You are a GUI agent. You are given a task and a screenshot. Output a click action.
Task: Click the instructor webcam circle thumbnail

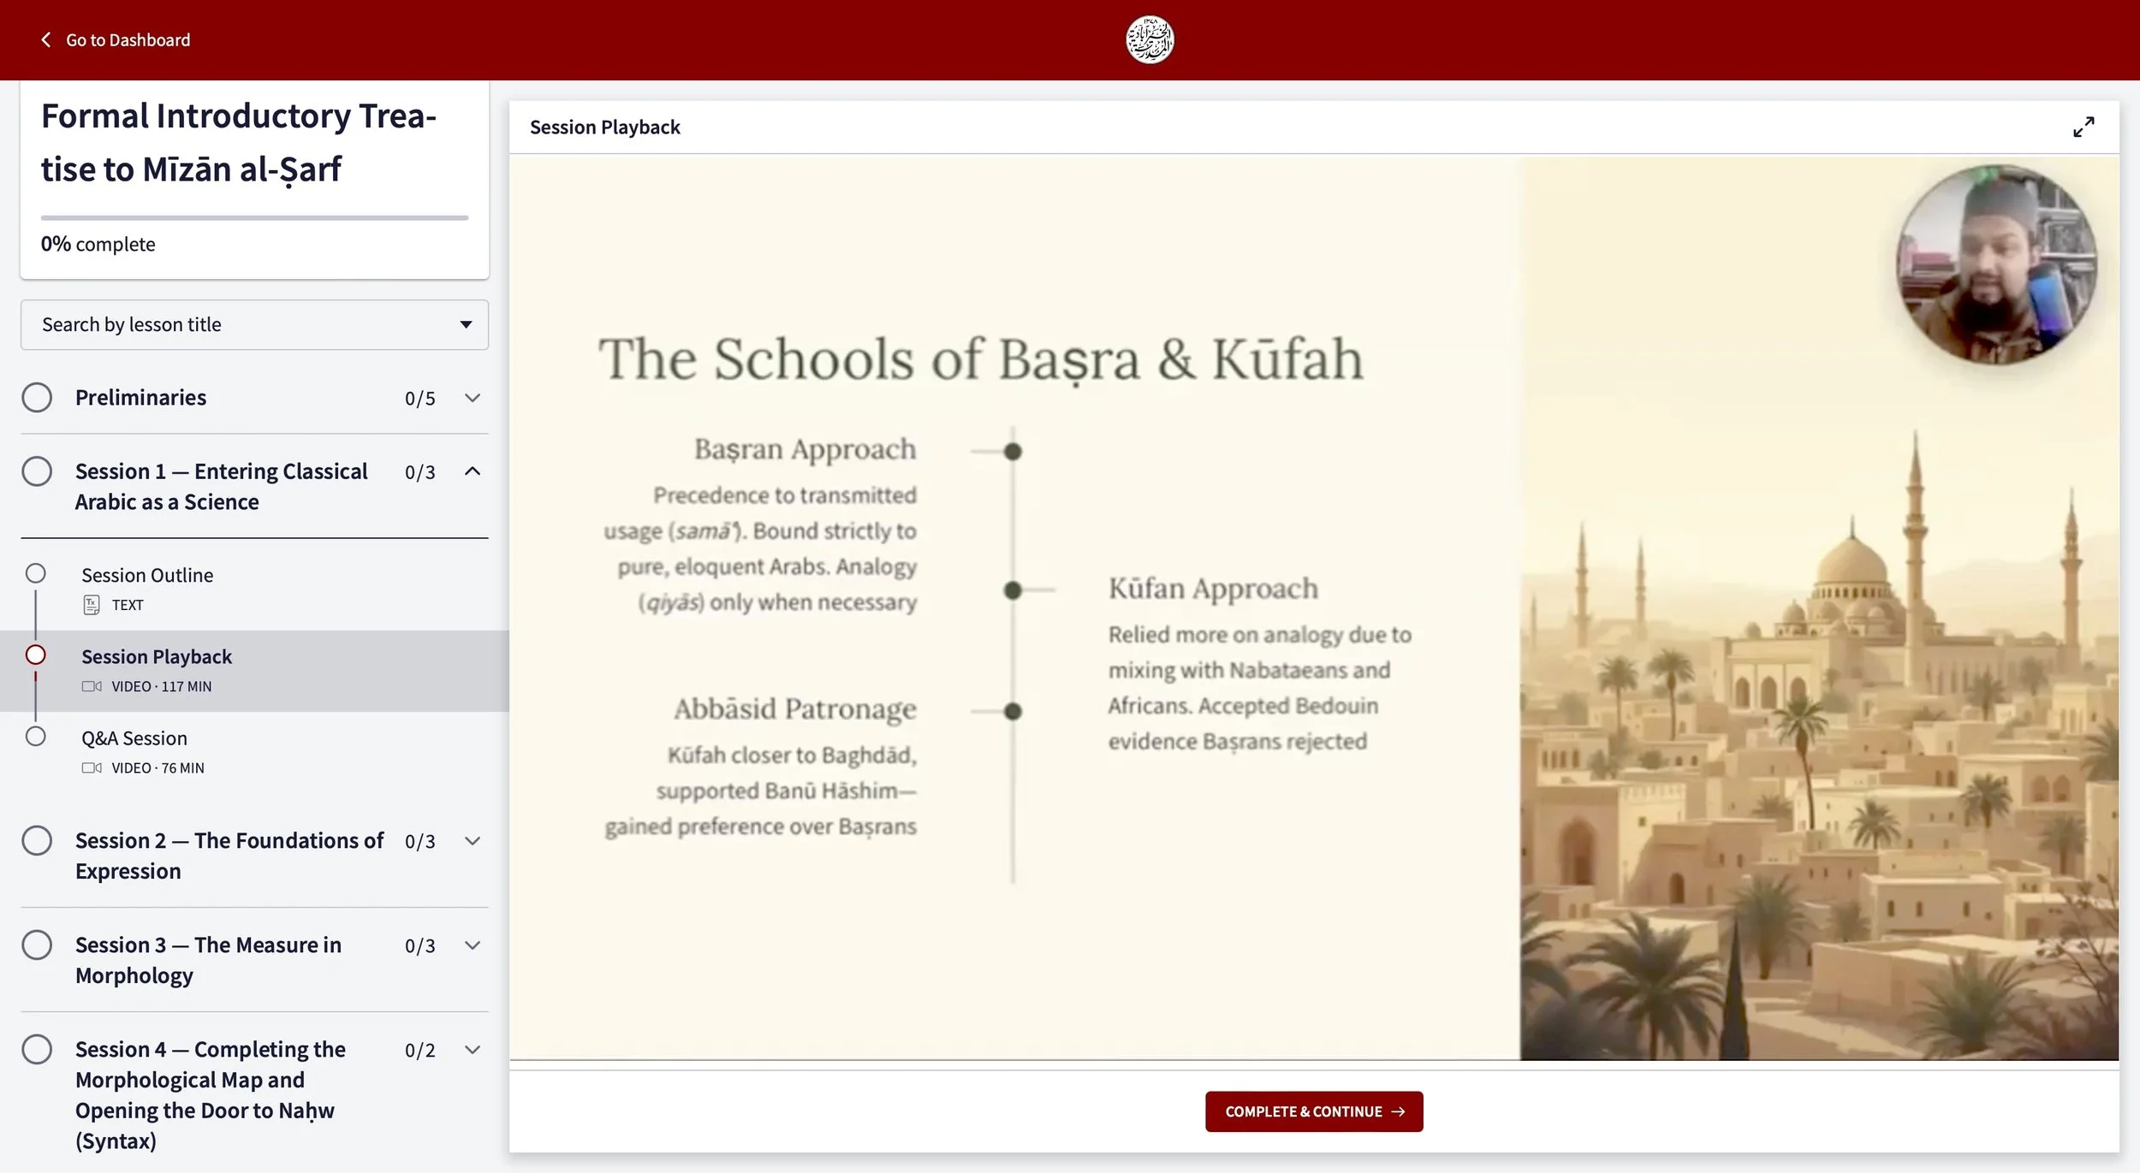pos(1996,265)
